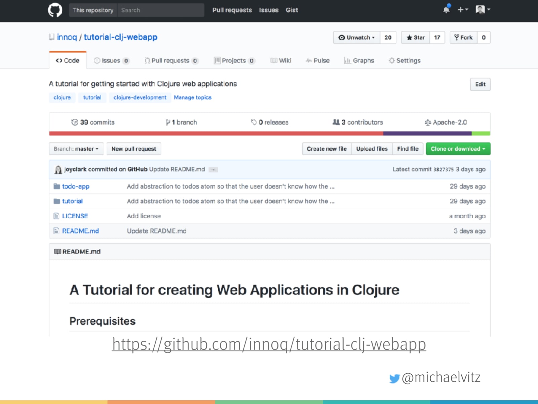View the 39 commits history
Screen dimensions: 538x404
93,122
